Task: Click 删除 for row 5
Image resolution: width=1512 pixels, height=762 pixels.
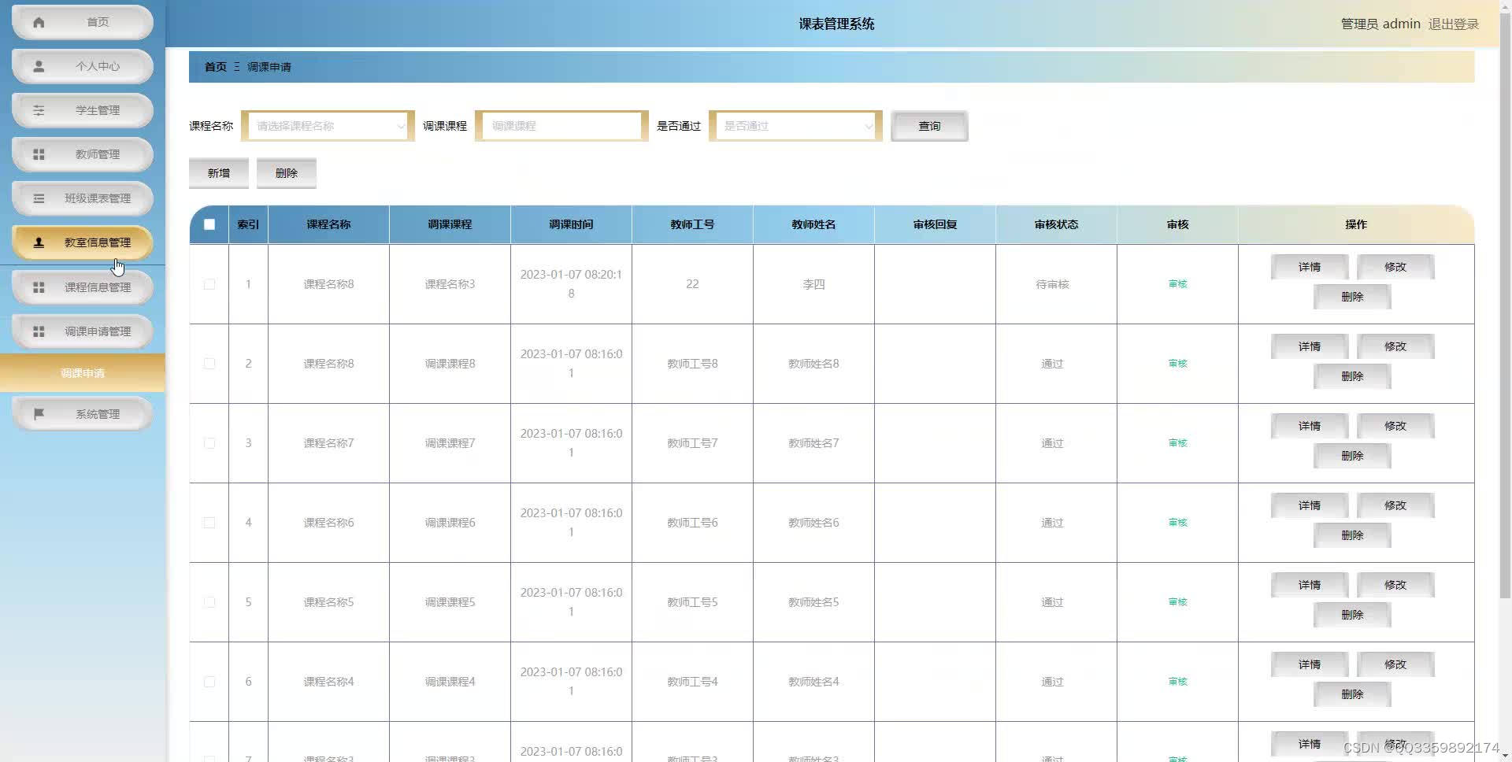Action: coord(1352,615)
